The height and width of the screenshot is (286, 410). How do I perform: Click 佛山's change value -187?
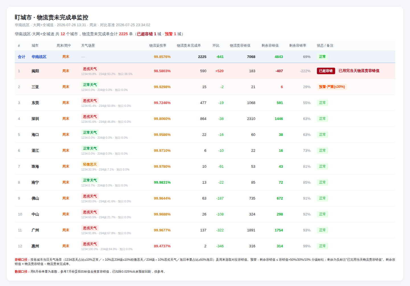pos(220,198)
